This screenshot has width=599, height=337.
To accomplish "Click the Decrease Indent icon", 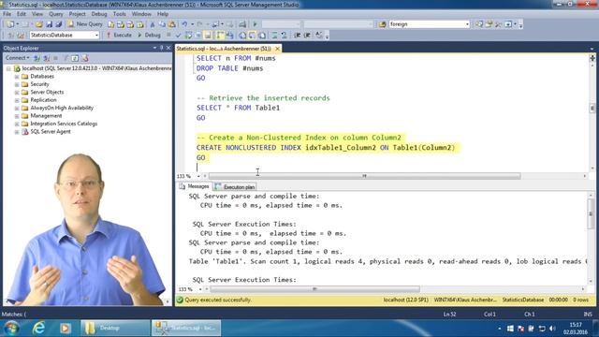I will pyautogui.click(x=298, y=36).
